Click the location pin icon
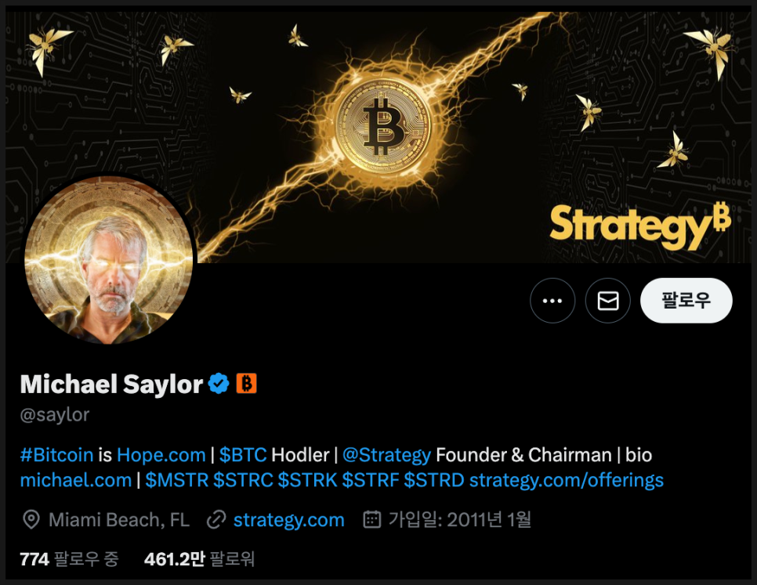The height and width of the screenshot is (585, 757). point(31,520)
